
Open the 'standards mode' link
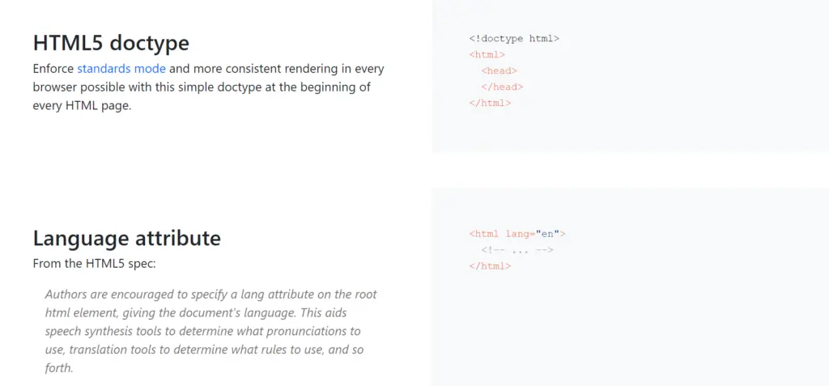tap(121, 69)
